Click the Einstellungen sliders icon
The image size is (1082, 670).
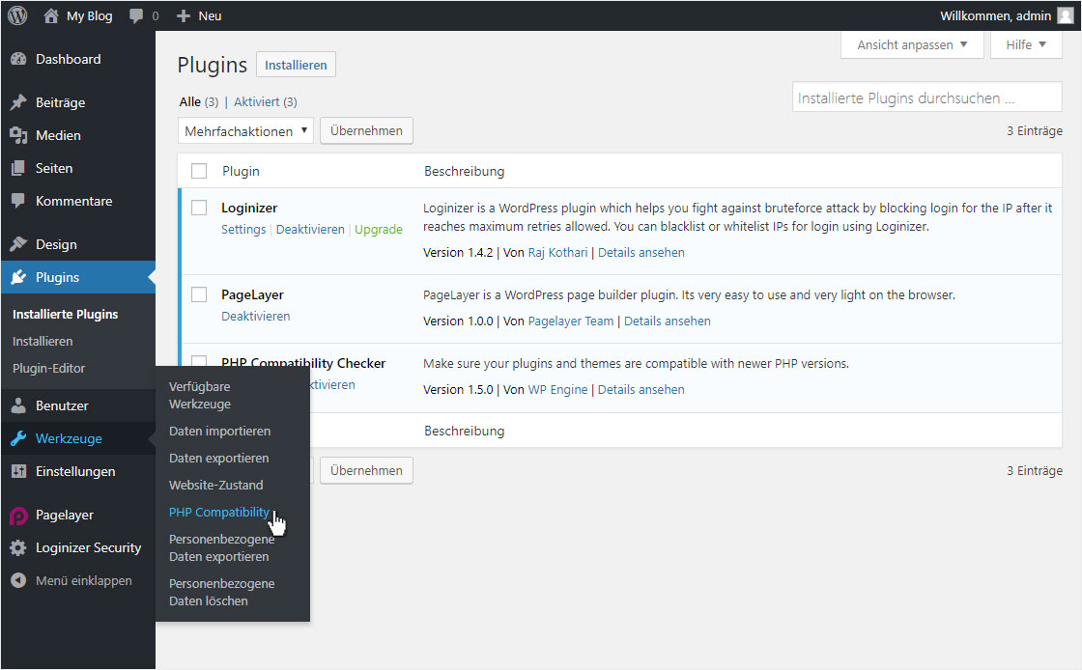pos(18,471)
